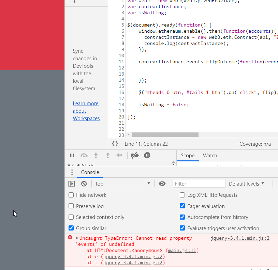Open jquery link in 'at e' stack line
Image resolution: width=278 pixels, height=270 pixels.
(x=133, y=257)
